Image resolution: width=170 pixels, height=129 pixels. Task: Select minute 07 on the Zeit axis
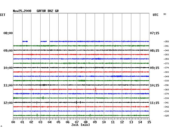(77, 122)
